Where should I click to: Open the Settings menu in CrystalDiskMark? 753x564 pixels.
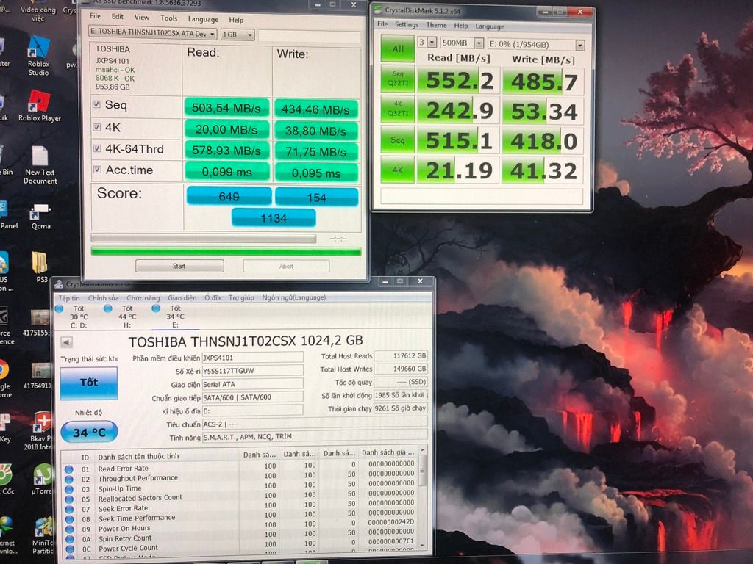tap(406, 24)
